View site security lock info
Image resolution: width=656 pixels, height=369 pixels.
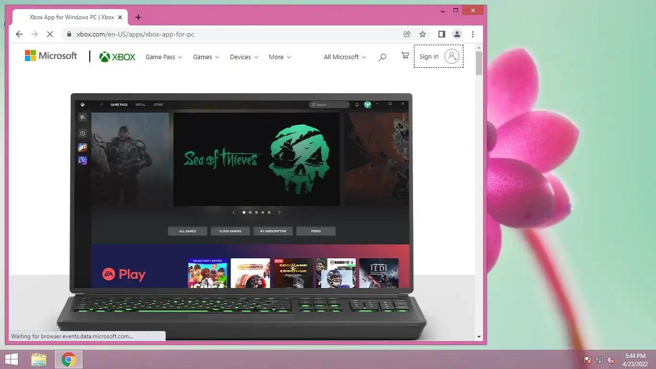tap(69, 34)
